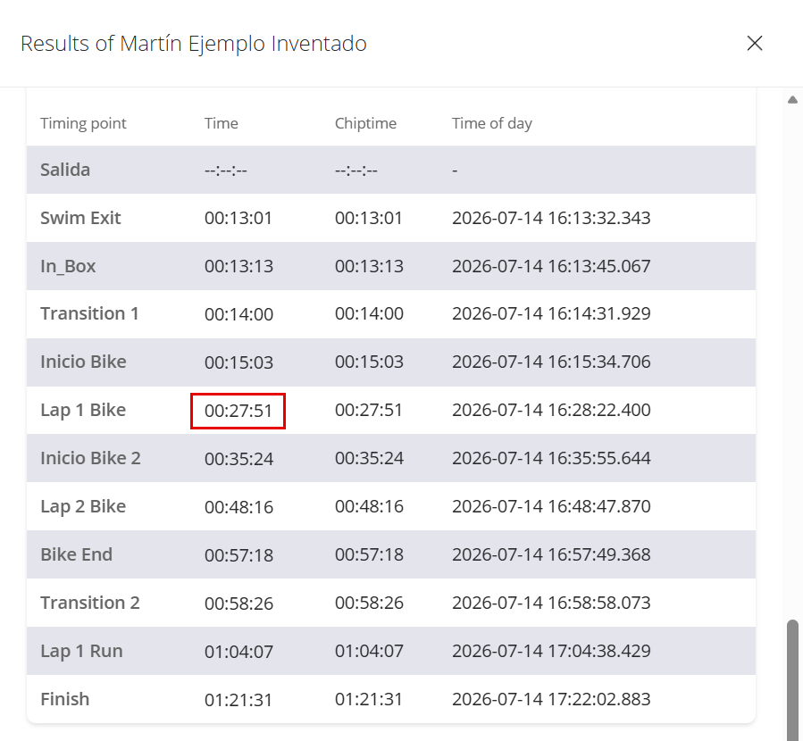803x741 pixels.
Task: Select the Inicio Bike 2 row
Action: pos(391,458)
